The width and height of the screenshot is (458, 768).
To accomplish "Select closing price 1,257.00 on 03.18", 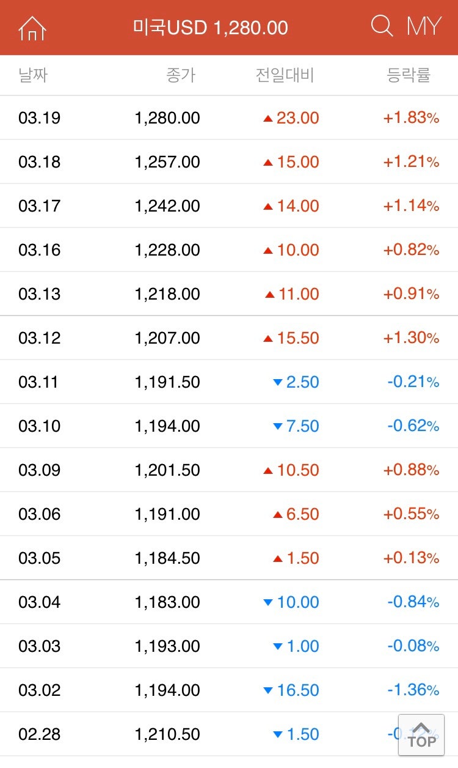I will click(x=167, y=162).
